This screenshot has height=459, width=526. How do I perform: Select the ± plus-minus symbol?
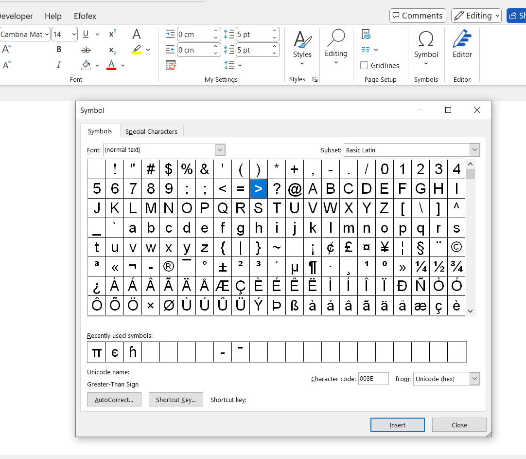tap(223, 267)
